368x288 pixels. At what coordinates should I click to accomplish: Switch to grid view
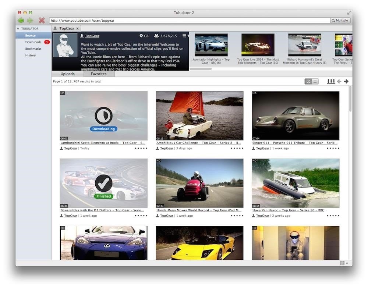coord(308,81)
